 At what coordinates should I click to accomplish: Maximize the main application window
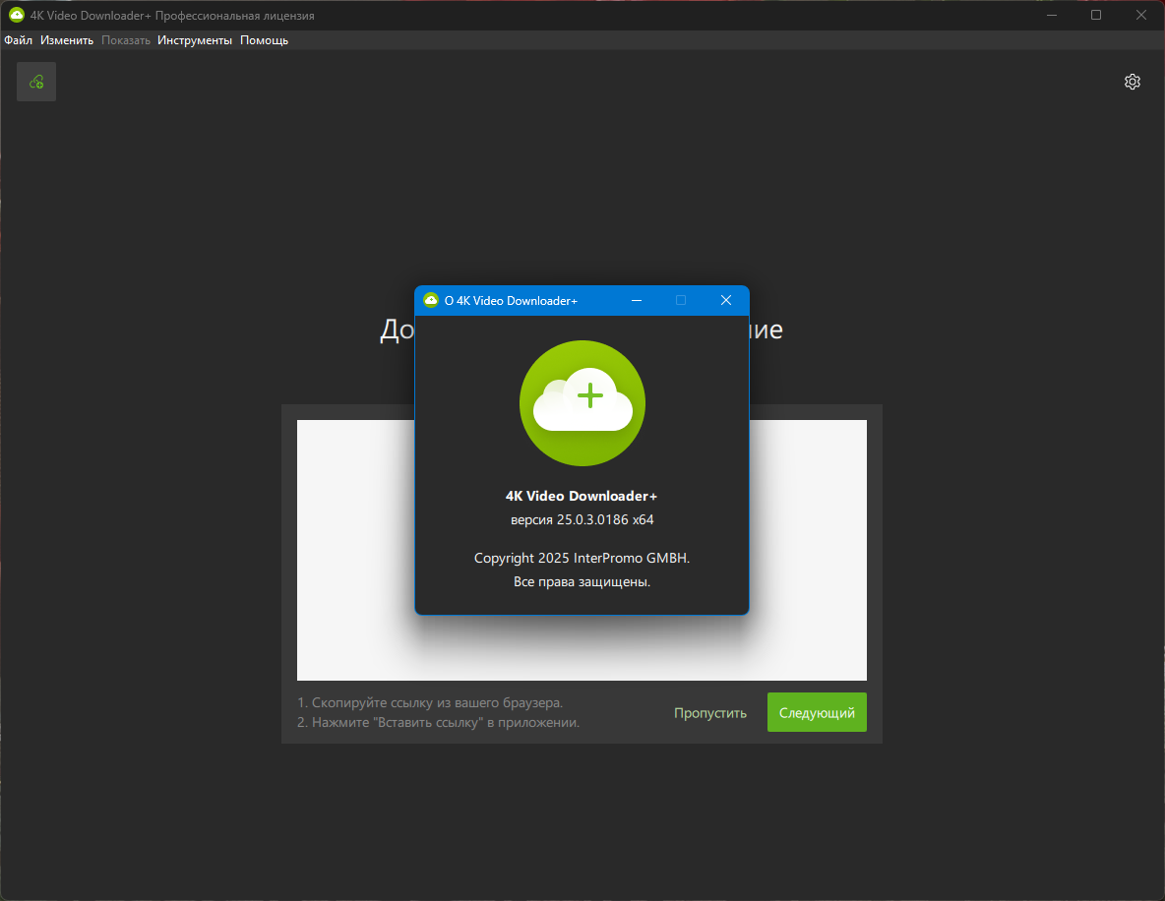click(1096, 15)
